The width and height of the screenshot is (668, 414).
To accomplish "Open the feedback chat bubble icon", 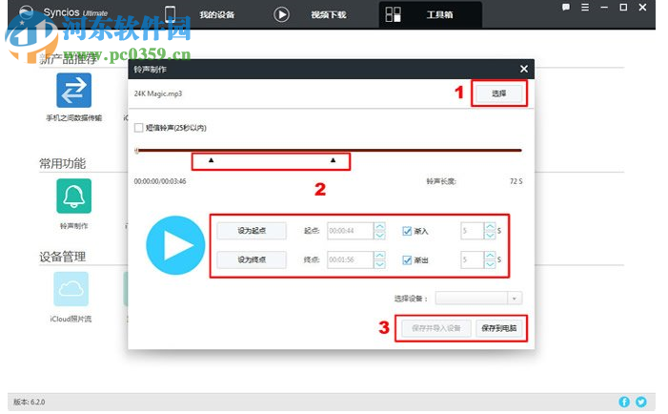I will pos(566,8).
